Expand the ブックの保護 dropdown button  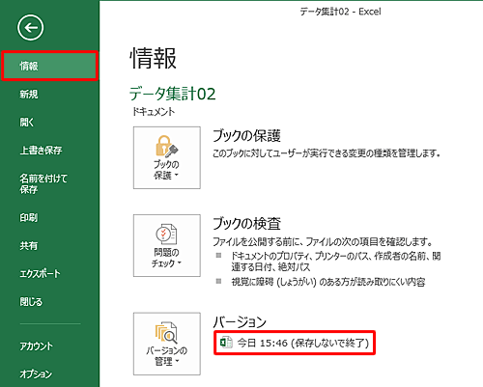[167, 157]
